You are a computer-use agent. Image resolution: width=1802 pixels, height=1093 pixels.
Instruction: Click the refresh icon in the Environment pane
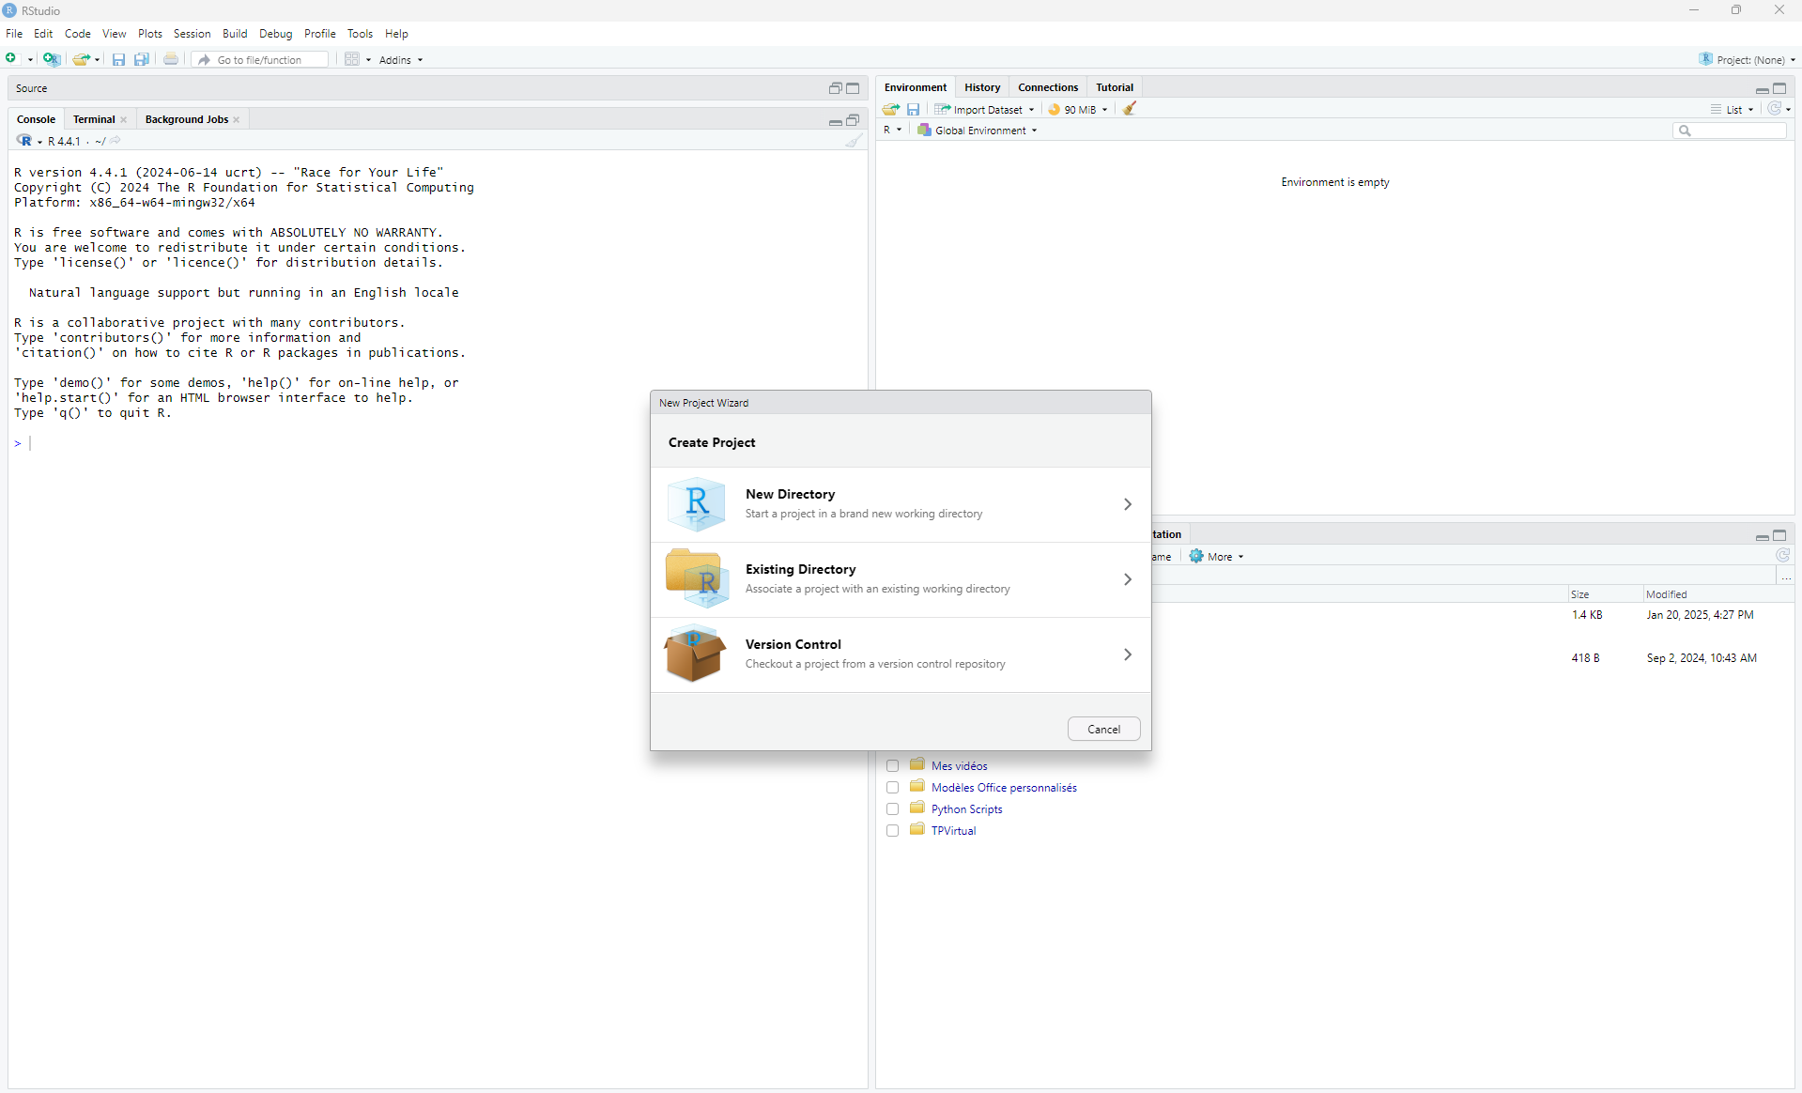[1774, 109]
